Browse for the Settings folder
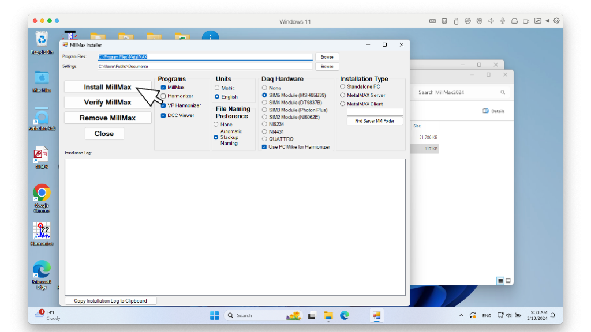The height and width of the screenshot is (332, 591). [x=327, y=66]
